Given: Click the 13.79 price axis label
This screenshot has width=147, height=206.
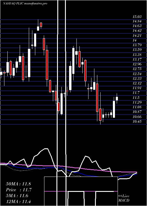Looking at the screenshot, I should click(137, 45).
